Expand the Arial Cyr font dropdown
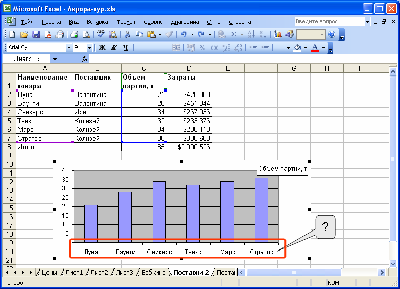Screen dimensions: 400x289 [69, 48]
